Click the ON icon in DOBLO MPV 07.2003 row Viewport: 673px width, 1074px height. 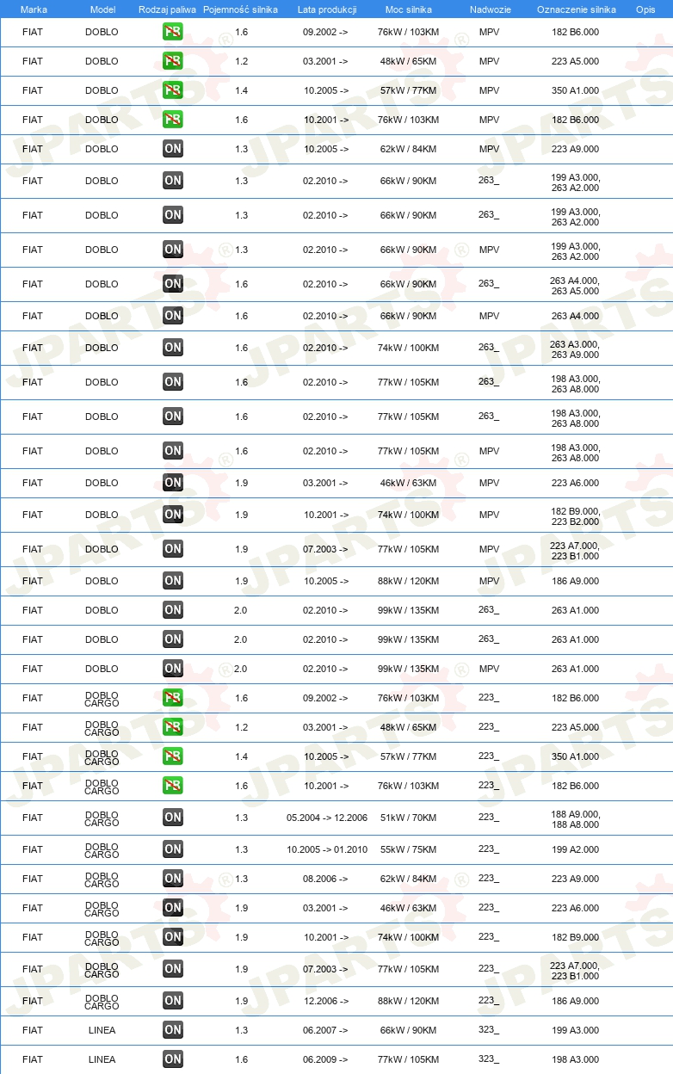pos(173,549)
